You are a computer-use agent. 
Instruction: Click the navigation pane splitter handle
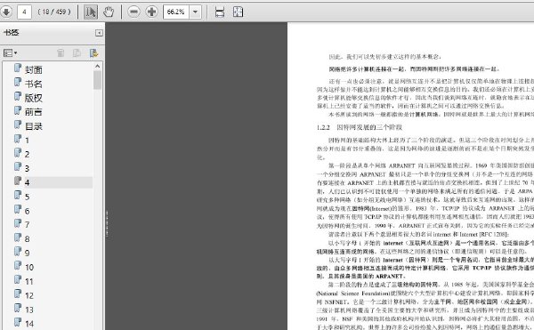(107, 223)
